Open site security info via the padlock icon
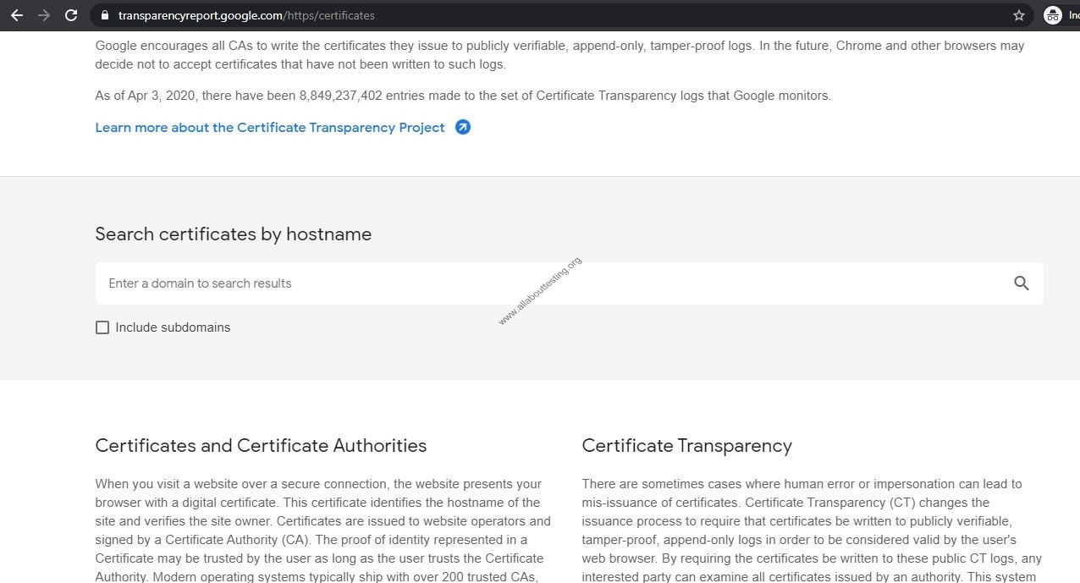 (x=104, y=14)
